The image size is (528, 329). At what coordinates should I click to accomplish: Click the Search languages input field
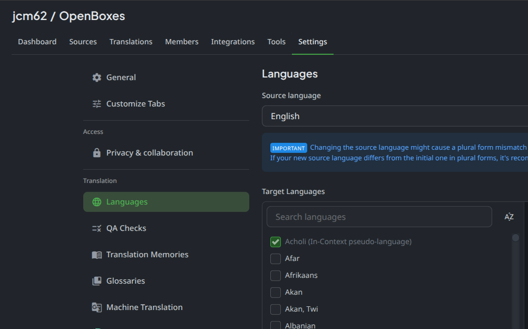[x=379, y=217]
